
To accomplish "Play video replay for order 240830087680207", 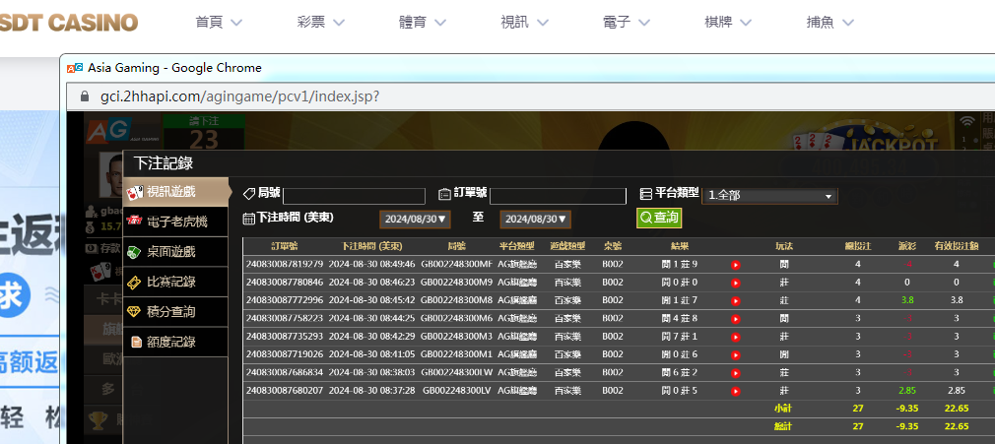I will point(735,391).
